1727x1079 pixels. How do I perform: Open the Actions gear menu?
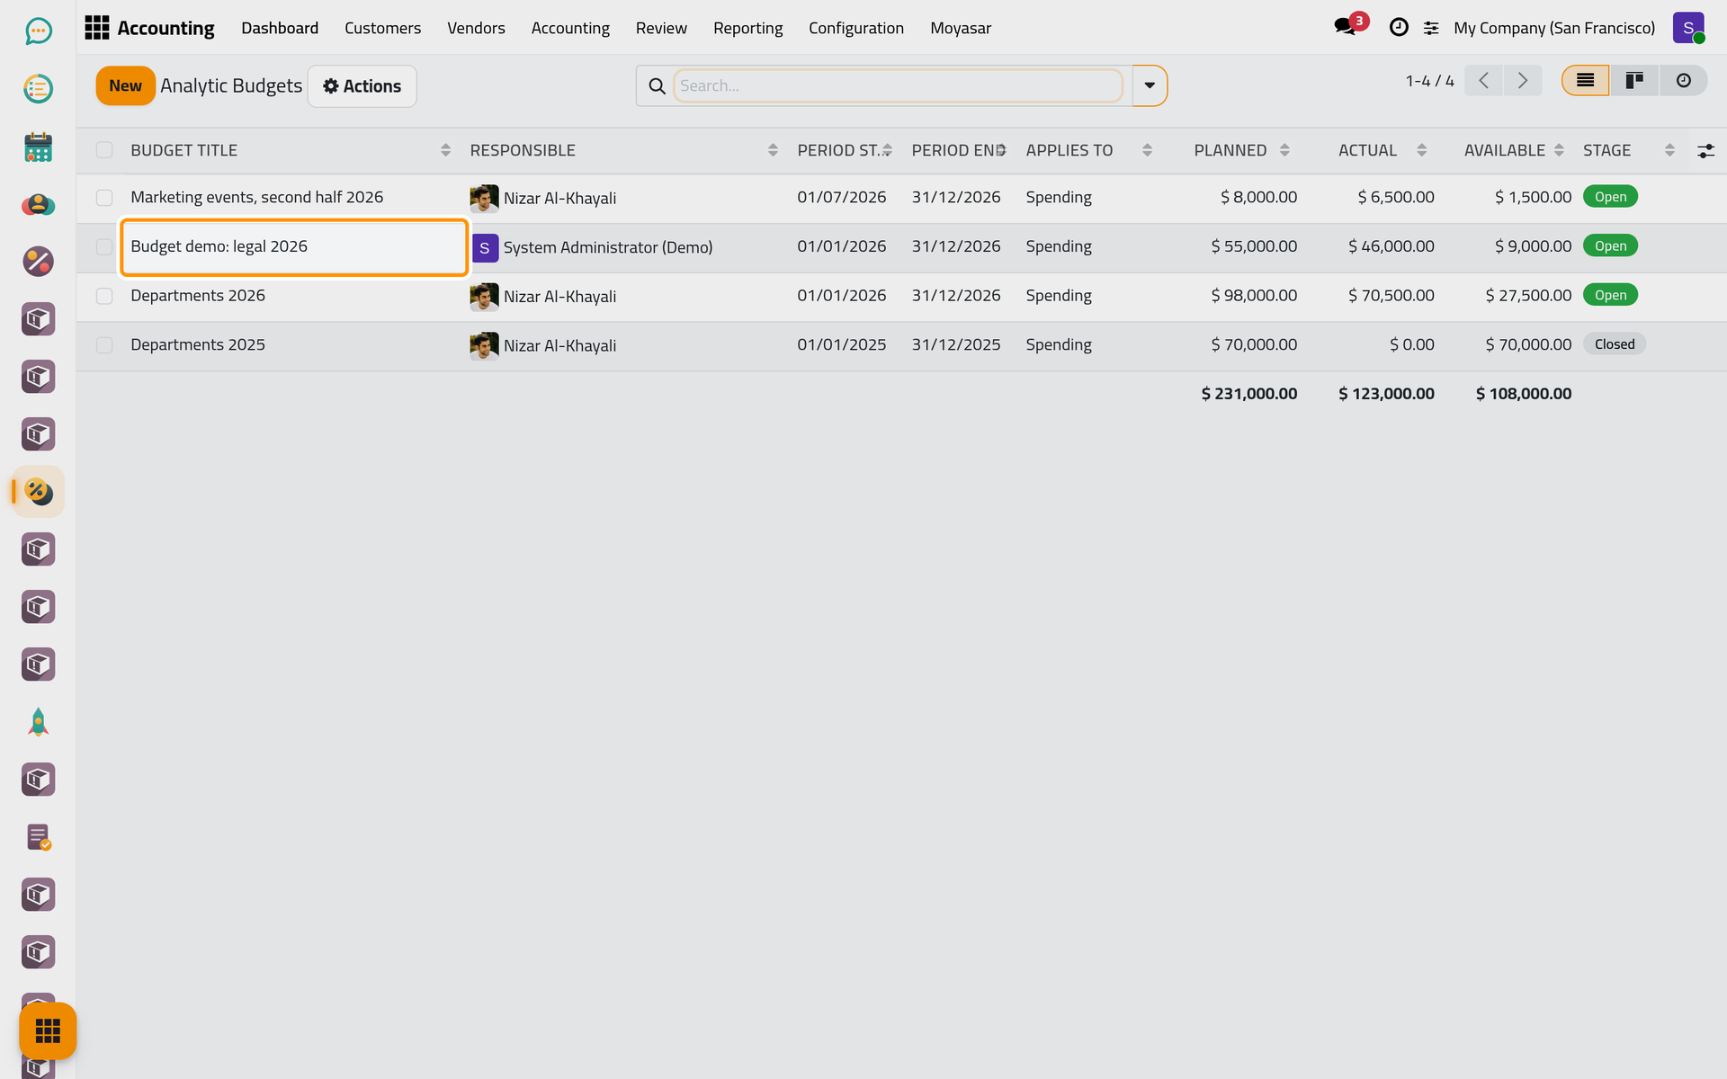click(x=362, y=86)
